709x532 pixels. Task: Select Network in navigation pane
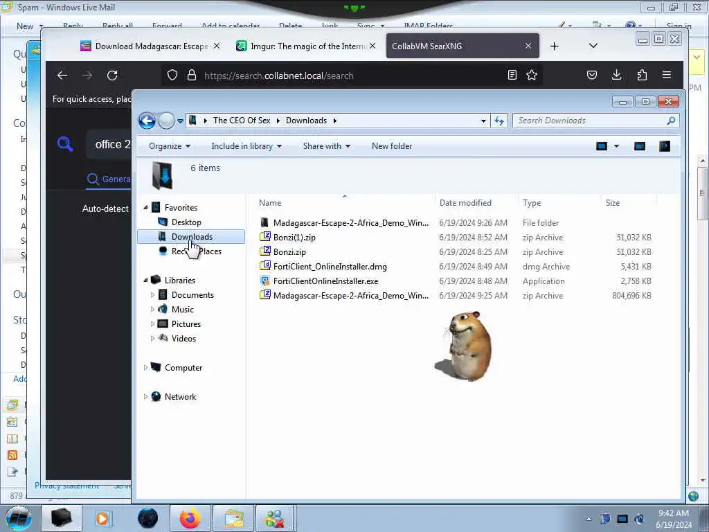[180, 397]
